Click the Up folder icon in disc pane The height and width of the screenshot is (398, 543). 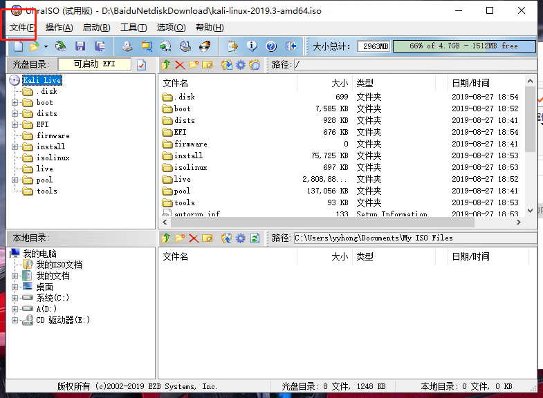click(x=166, y=65)
